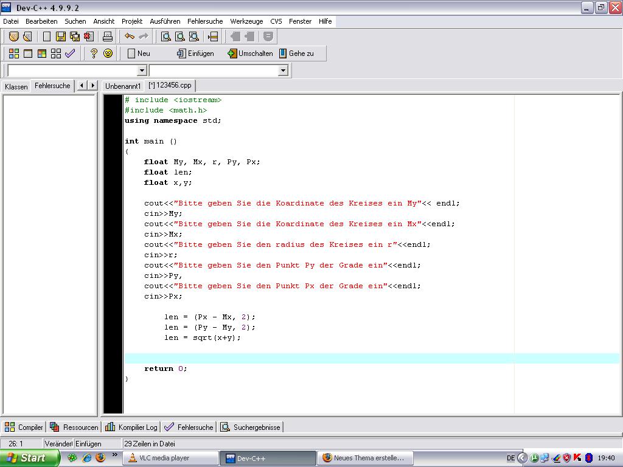
Task: Expand the left class selector dropdown
Action: click(142, 71)
